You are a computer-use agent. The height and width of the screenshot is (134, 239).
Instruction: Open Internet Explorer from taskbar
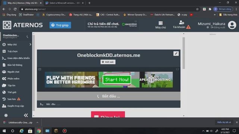click(x=22, y=131)
